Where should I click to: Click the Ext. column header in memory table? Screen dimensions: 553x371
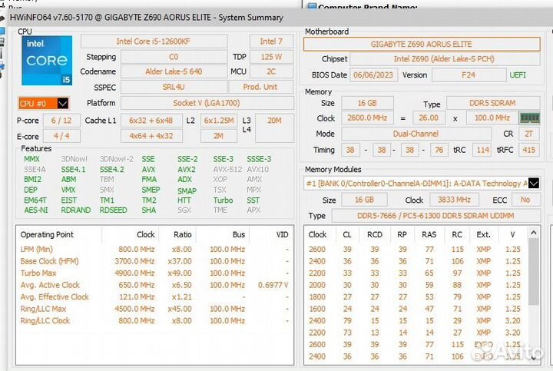(x=484, y=234)
